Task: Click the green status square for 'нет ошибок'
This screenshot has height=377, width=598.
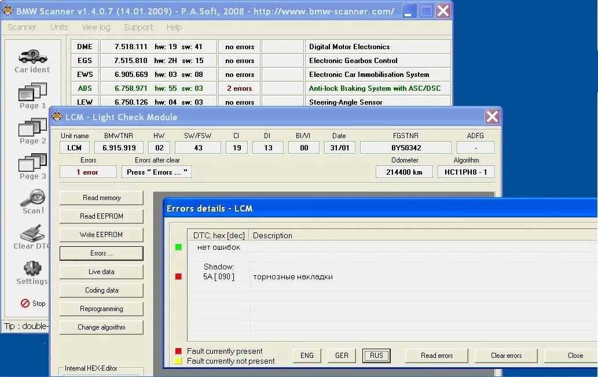Action: pos(178,247)
